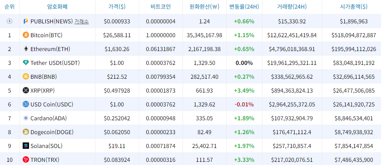
Task: Open the TRON(TRX) coin name
Action: tap(45, 160)
